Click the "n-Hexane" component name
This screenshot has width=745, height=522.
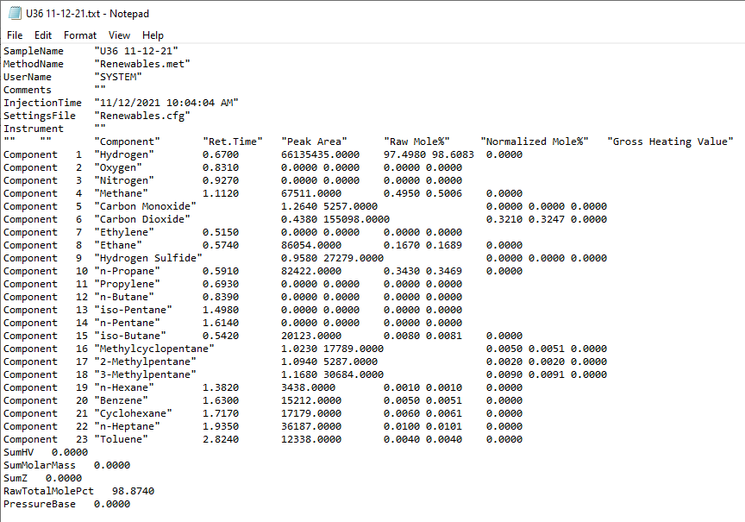(124, 387)
